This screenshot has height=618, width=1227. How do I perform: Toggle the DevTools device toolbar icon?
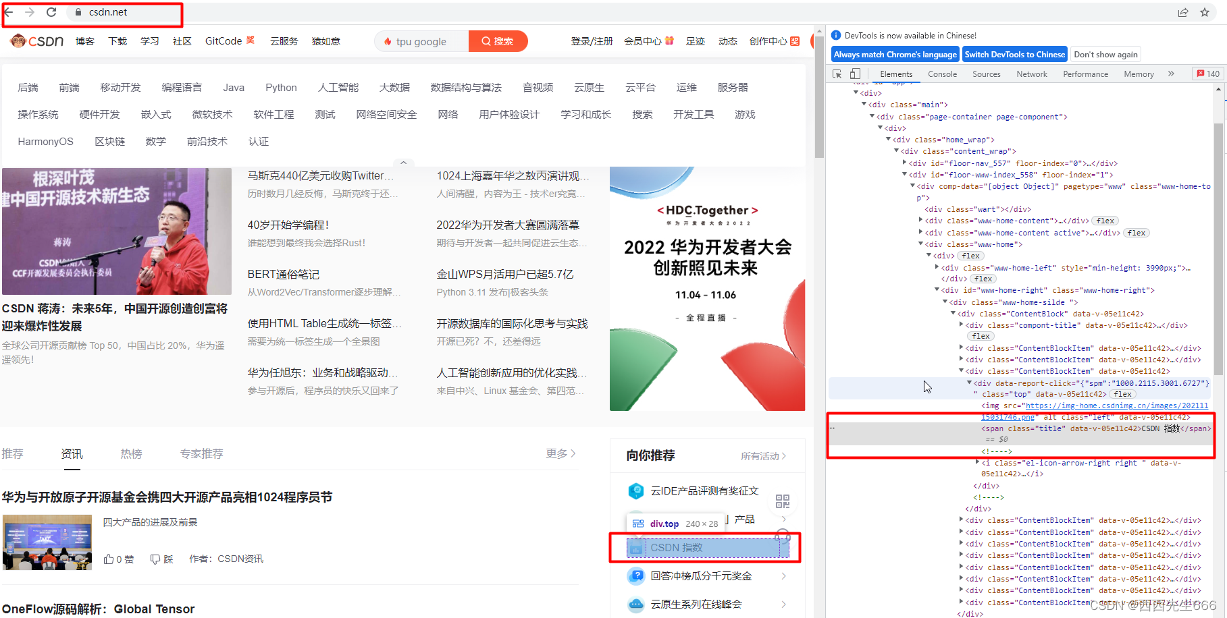(x=855, y=74)
